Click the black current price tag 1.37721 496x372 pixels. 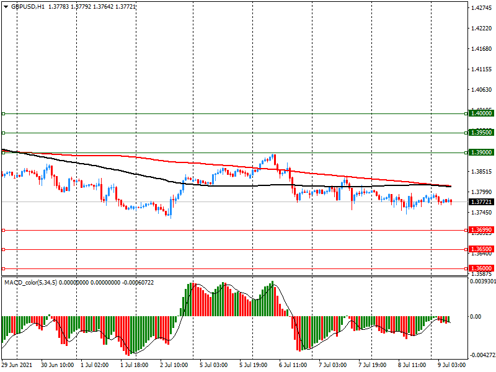click(x=480, y=202)
